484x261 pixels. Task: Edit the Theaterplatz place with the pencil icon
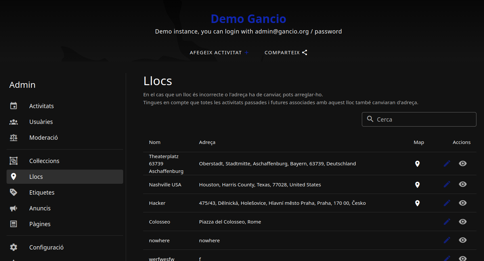point(447,163)
